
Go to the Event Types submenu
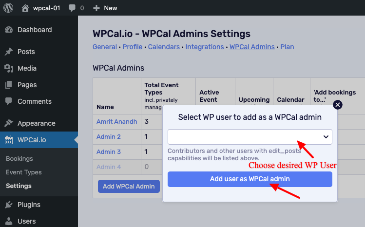coord(24,172)
